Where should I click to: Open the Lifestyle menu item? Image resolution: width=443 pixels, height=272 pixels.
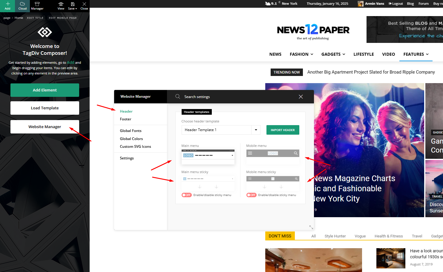(364, 54)
